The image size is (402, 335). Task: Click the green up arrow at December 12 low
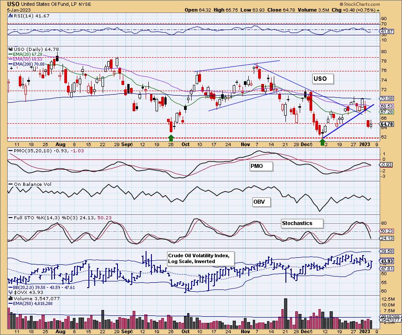point(323,142)
